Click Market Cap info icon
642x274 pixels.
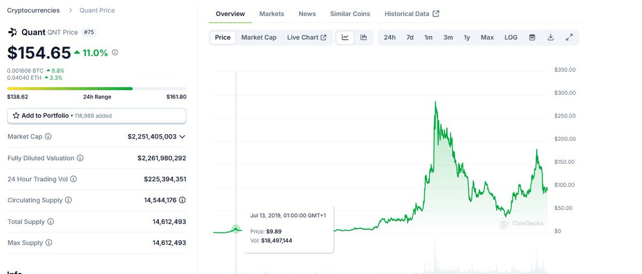(x=48, y=136)
